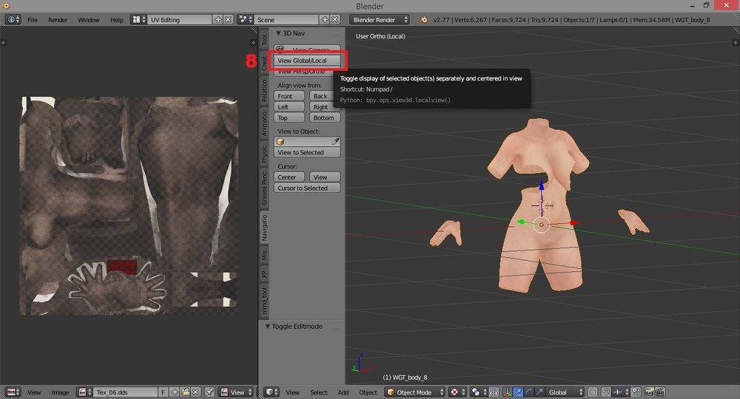Screen dimensions: 740x399
Task: Add a new image with plus icon
Action: coord(175,392)
